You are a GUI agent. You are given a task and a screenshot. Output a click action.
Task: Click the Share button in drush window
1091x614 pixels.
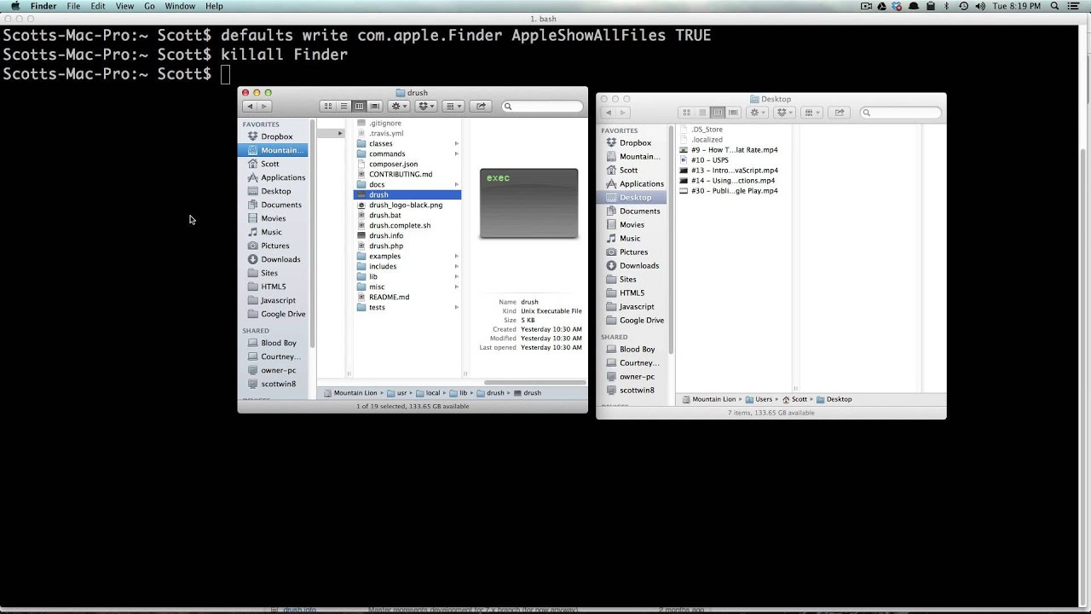point(481,107)
